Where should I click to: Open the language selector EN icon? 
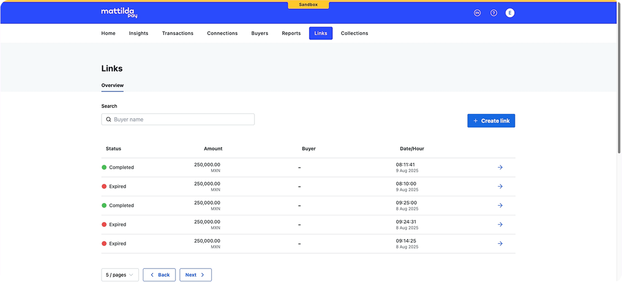[x=477, y=13]
